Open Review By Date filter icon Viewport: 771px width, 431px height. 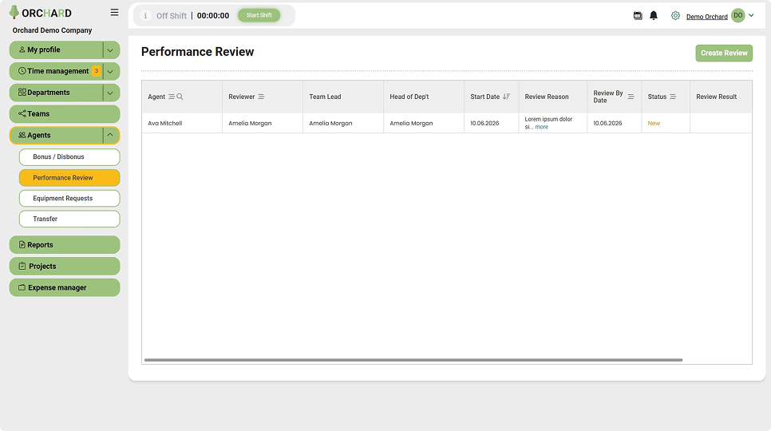click(631, 97)
